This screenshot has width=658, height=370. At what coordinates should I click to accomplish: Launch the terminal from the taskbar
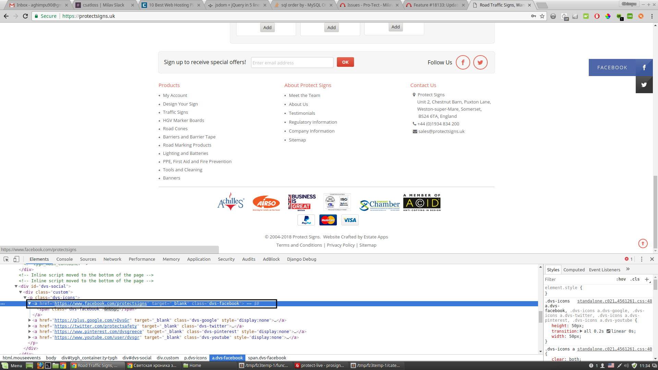click(48, 366)
